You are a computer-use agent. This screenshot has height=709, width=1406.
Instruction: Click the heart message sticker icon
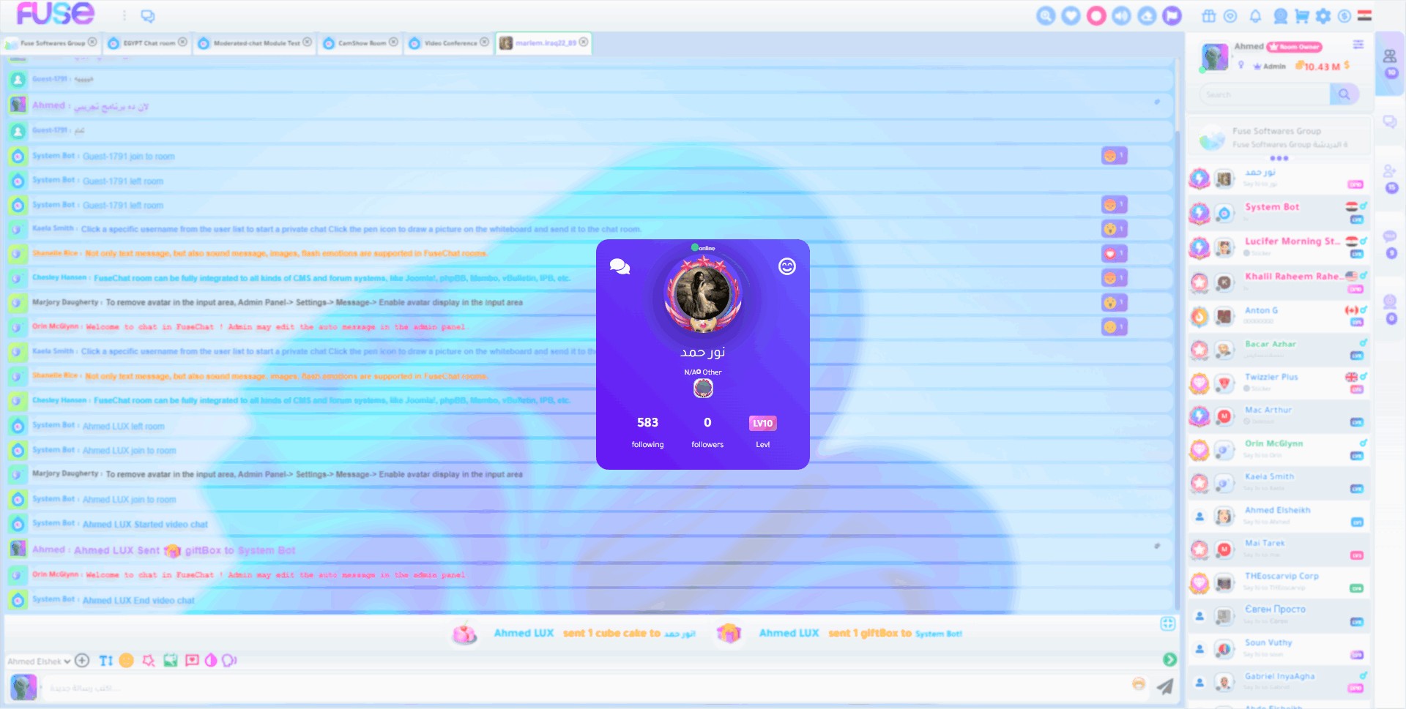point(192,660)
